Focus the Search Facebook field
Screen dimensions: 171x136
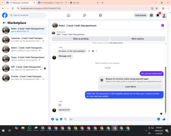point(27,15)
